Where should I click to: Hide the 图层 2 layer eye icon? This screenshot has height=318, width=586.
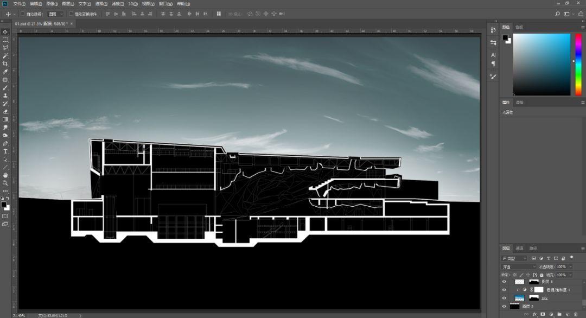504,307
